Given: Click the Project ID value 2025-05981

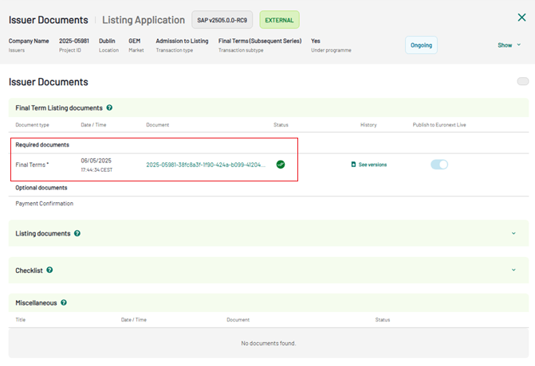Looking at the screenshot, I should pos(74,41).
